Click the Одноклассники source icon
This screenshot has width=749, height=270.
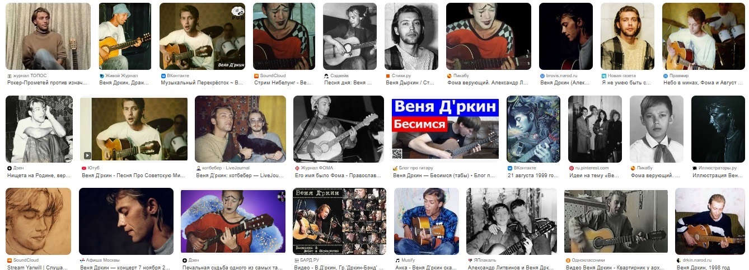(x=567, y=260)
